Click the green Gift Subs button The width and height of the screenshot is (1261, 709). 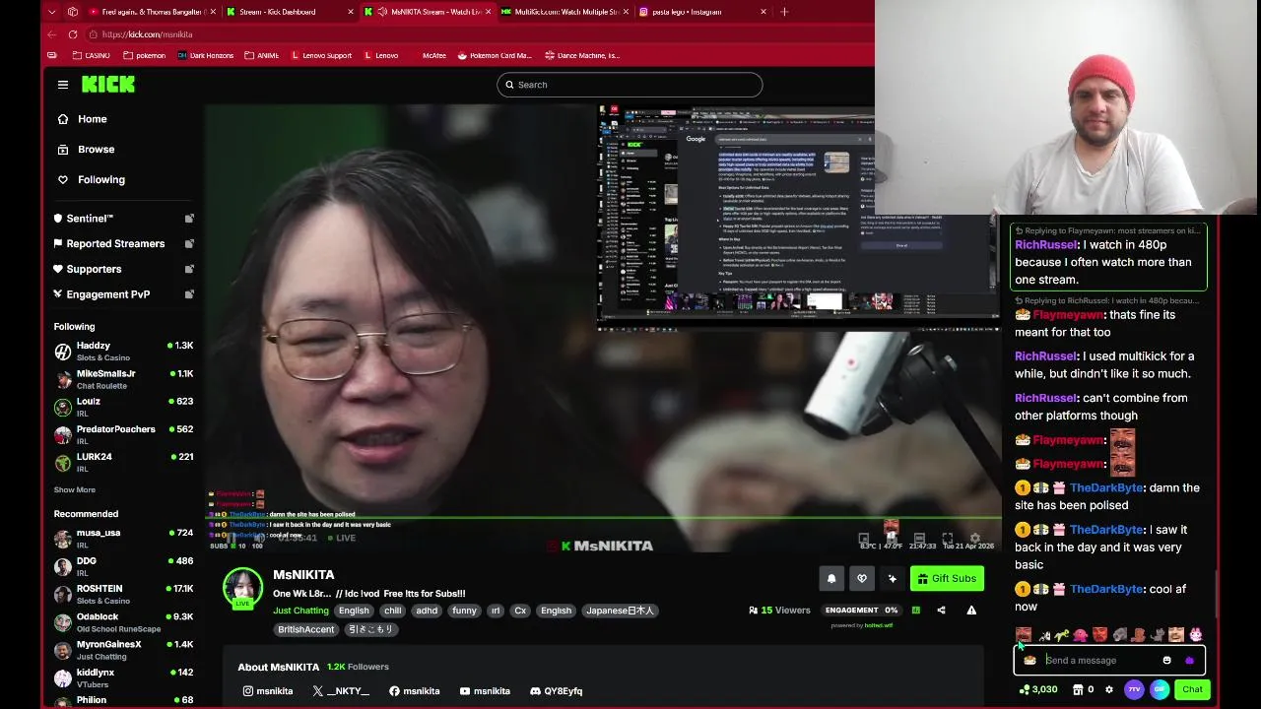(x=947, y=579)
